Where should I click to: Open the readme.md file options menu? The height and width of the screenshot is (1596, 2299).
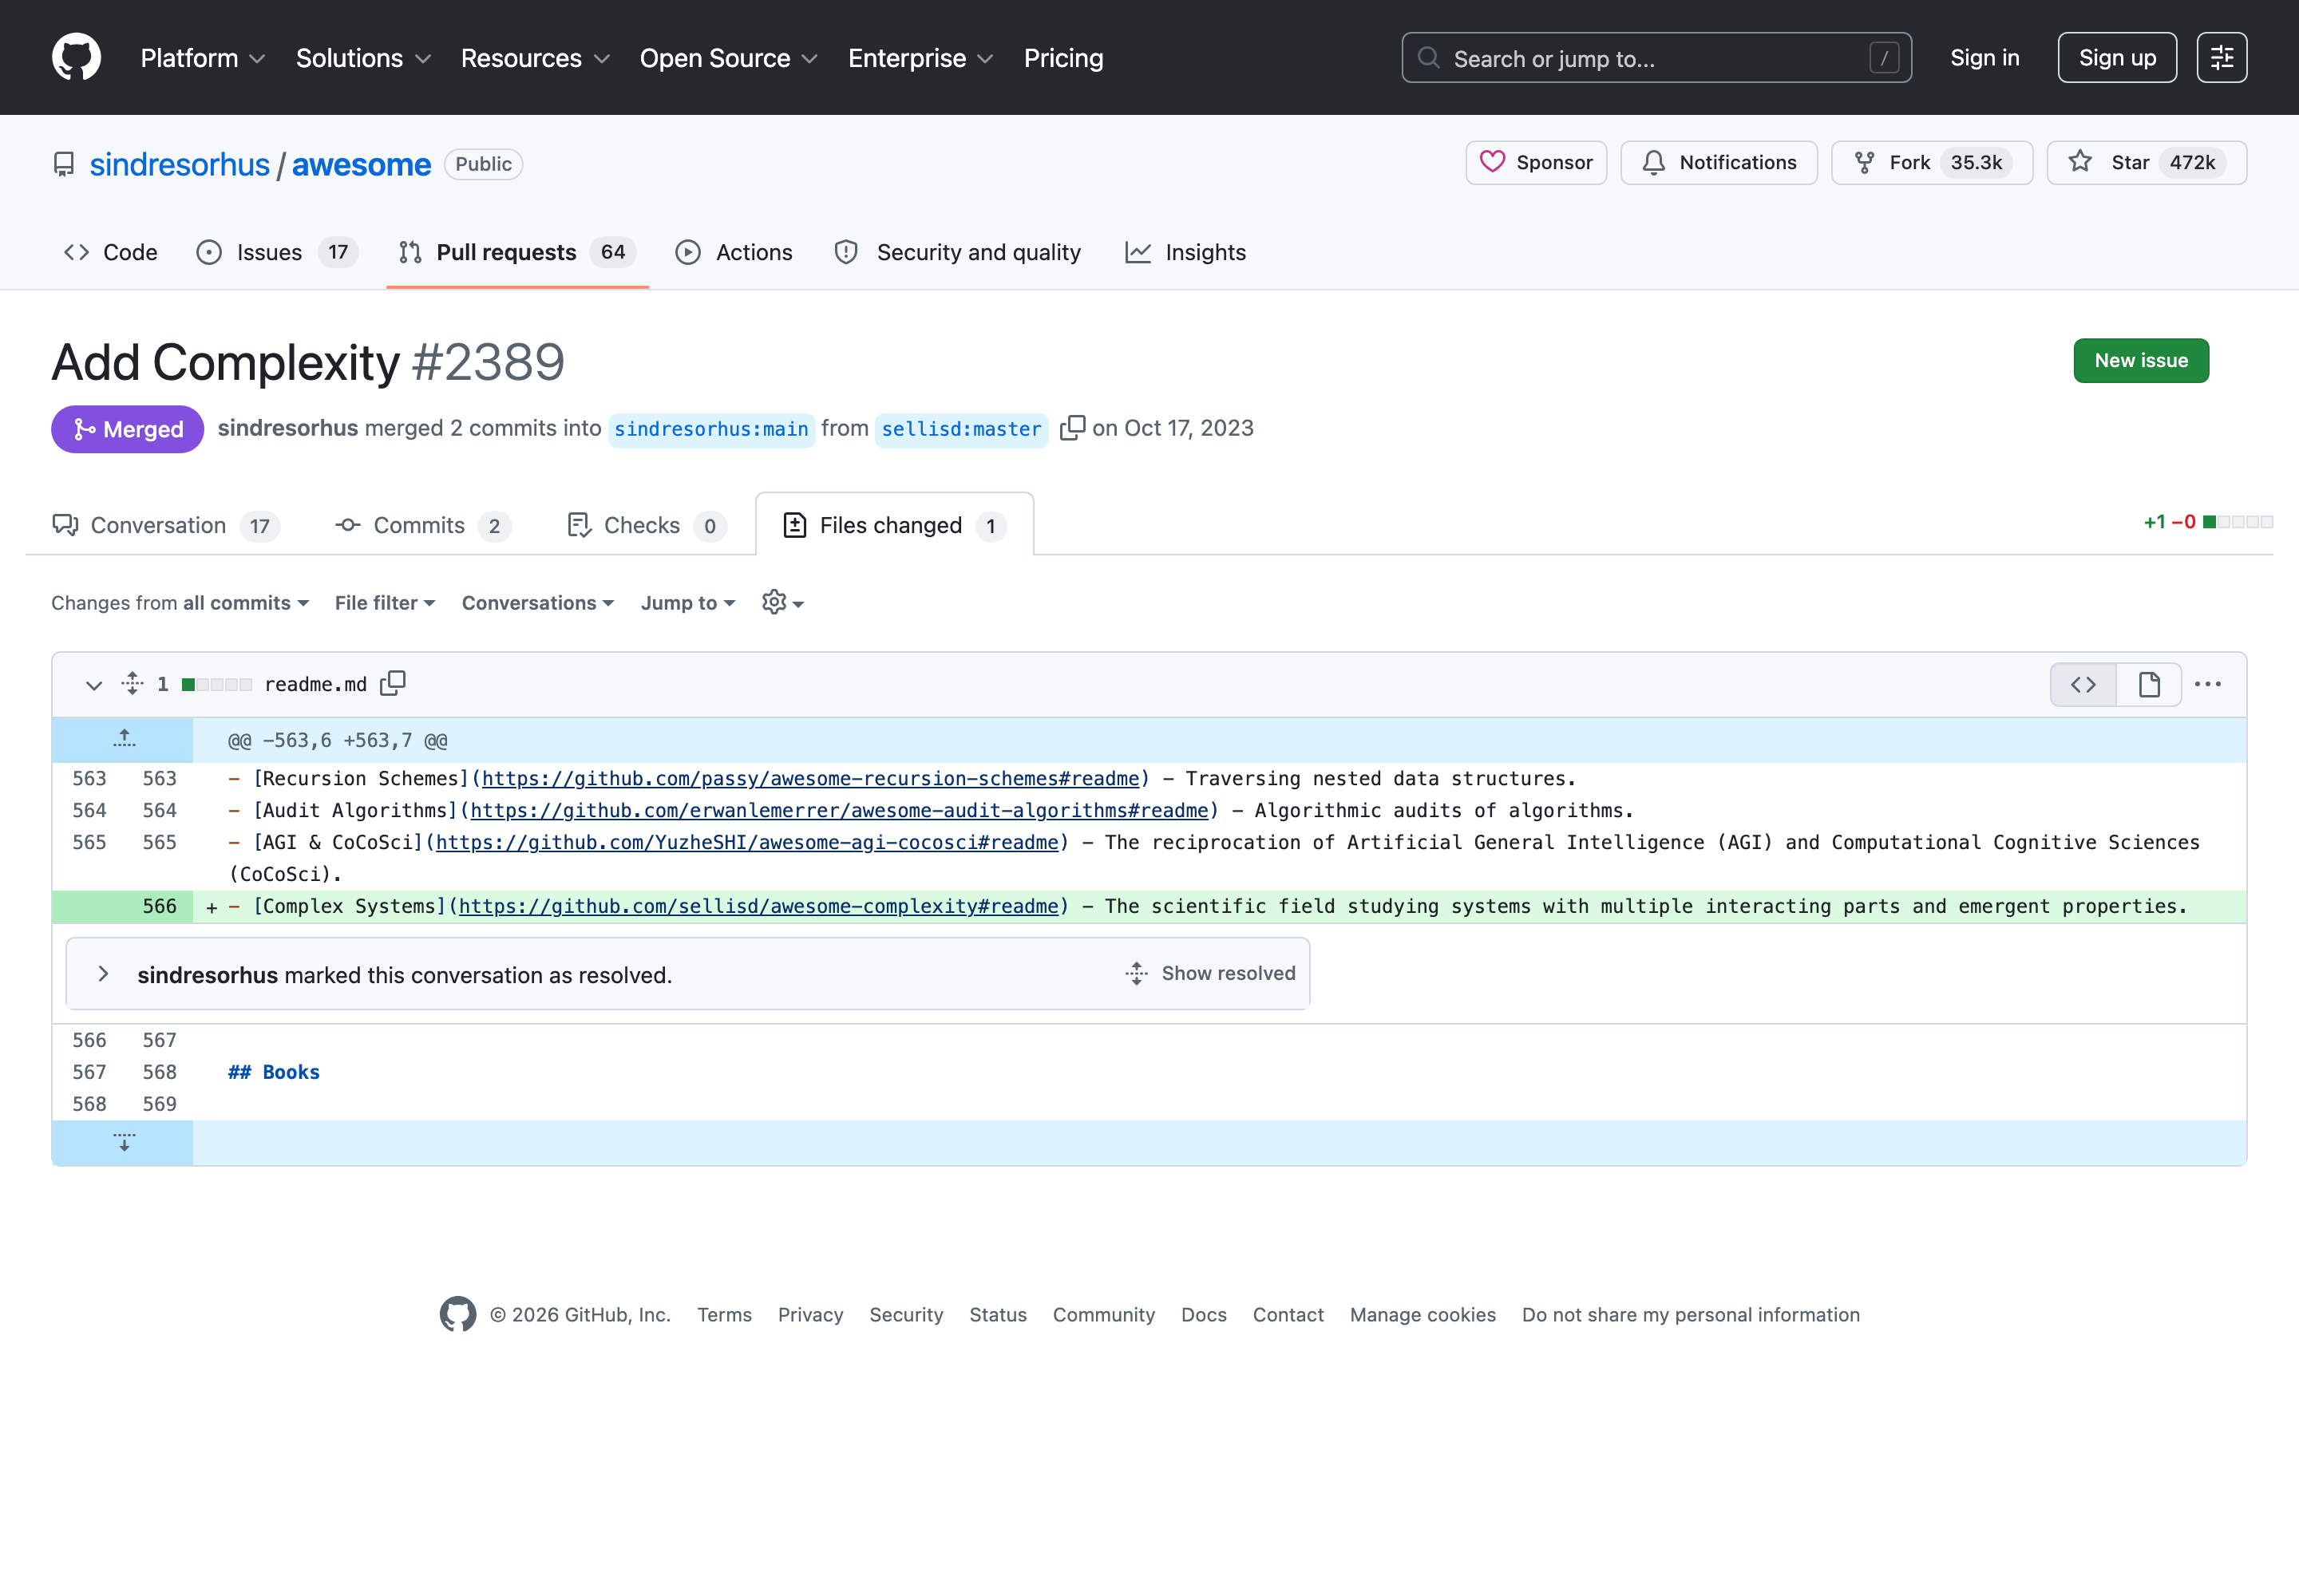[2207, 685]
